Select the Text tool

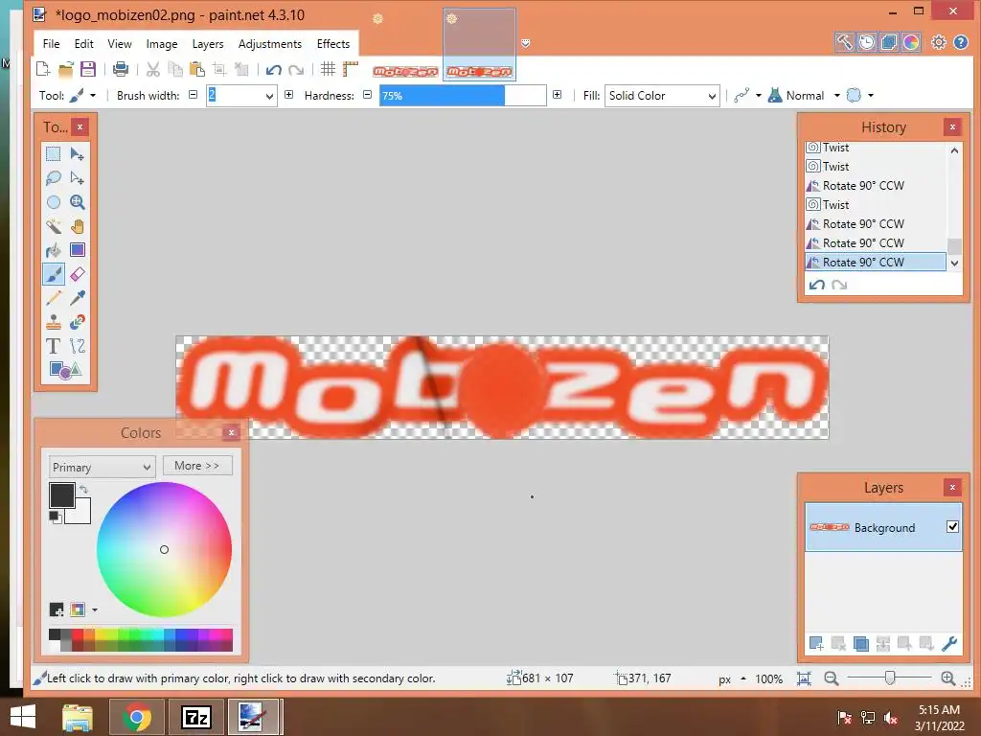(54, 345)
